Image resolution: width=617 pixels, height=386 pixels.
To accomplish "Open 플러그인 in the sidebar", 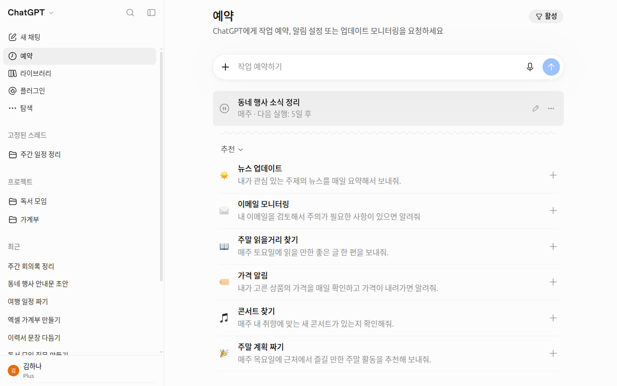I will pos(80,91).
